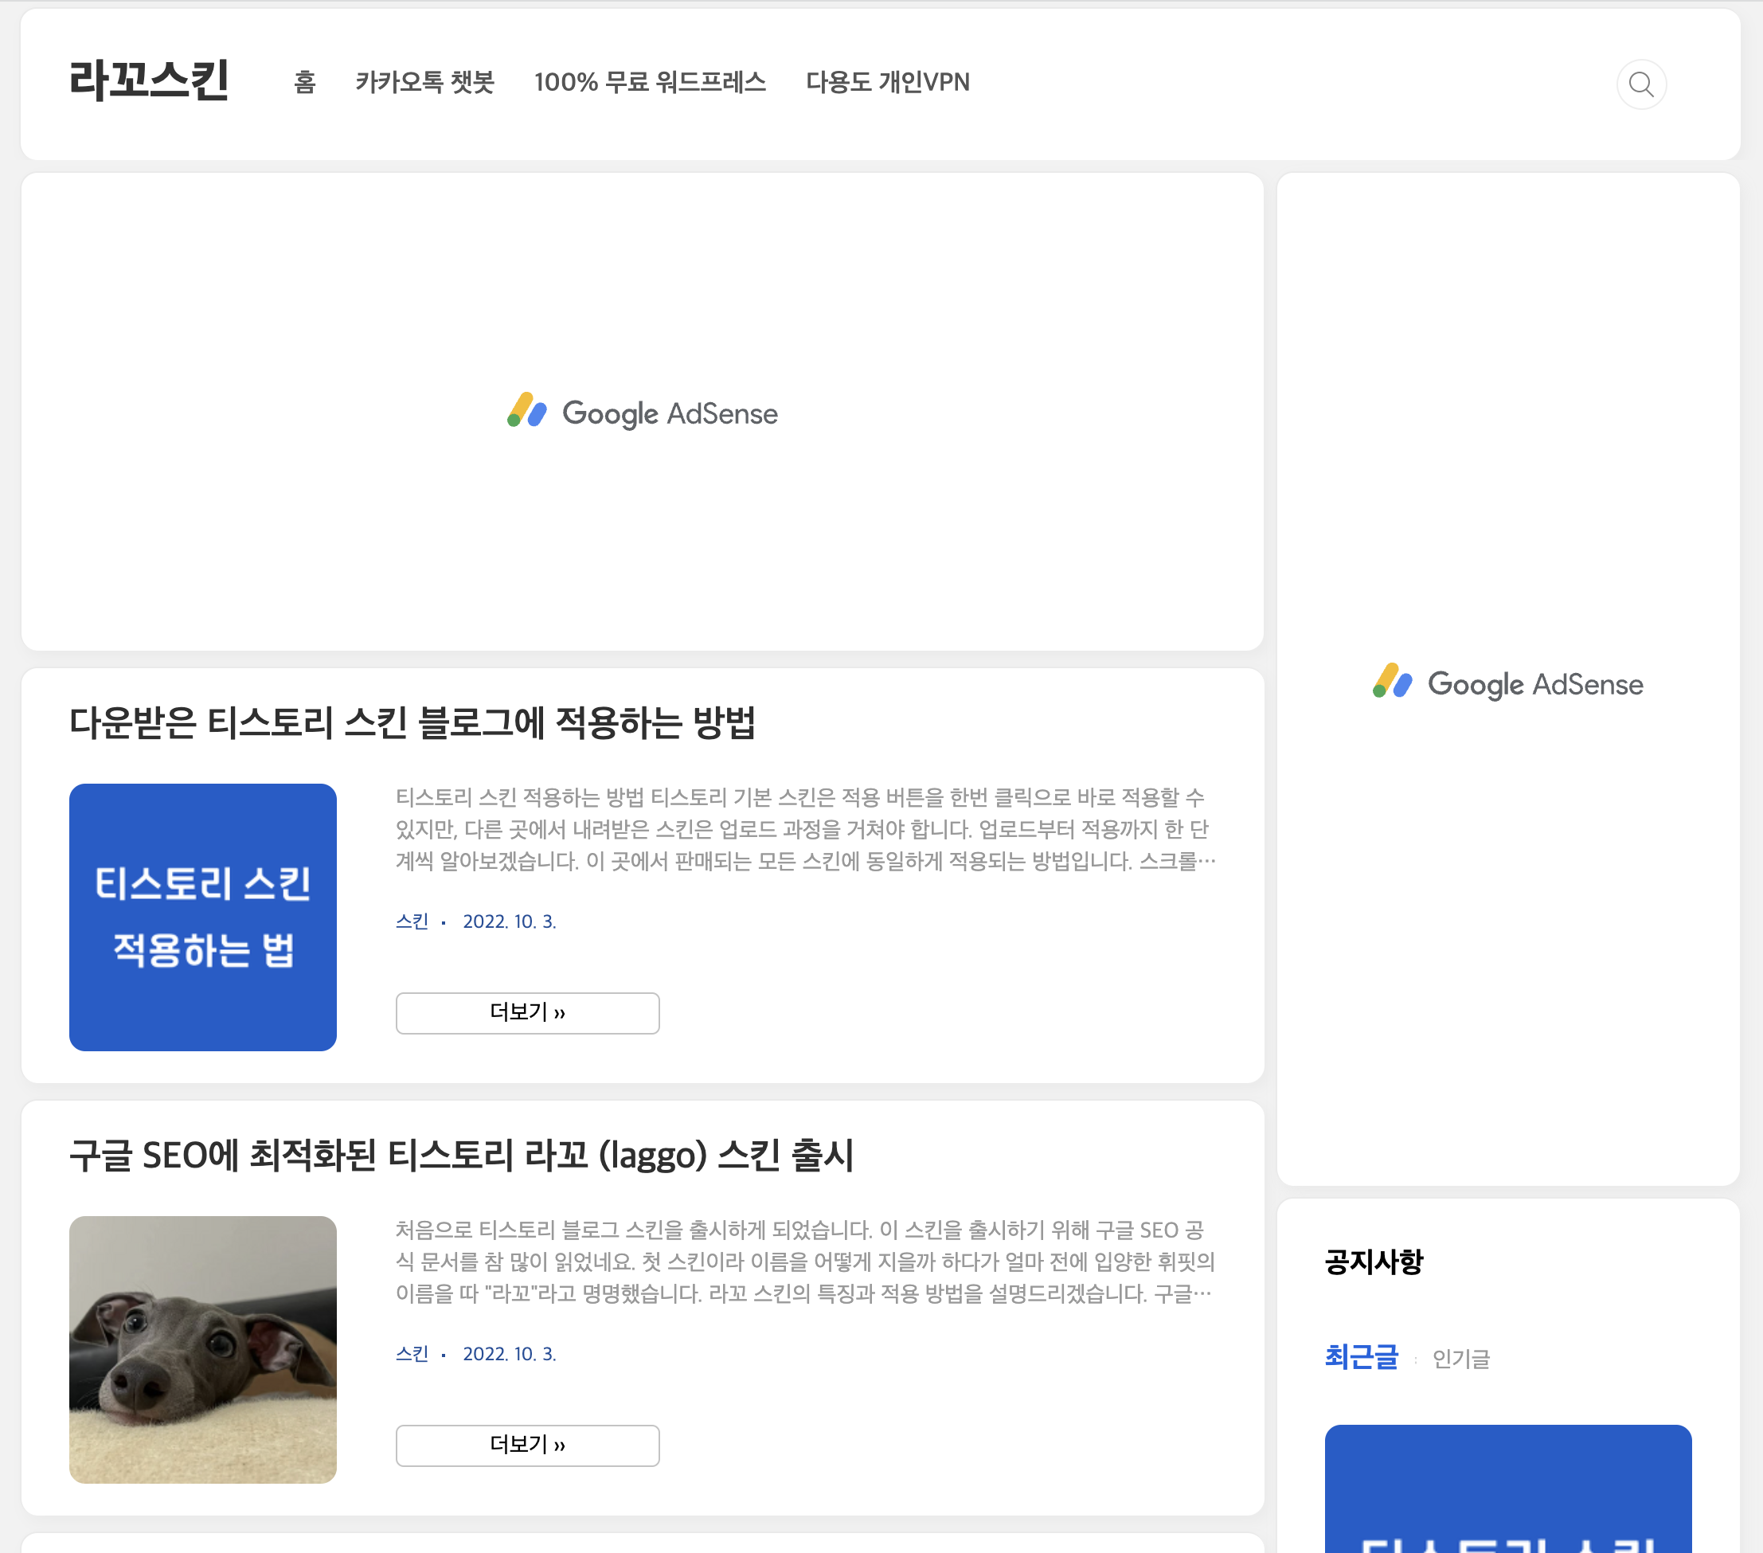1763x1553 pixels.
Task: Open 카카오톡 챗봇 menu item
Action: point(424,82)
